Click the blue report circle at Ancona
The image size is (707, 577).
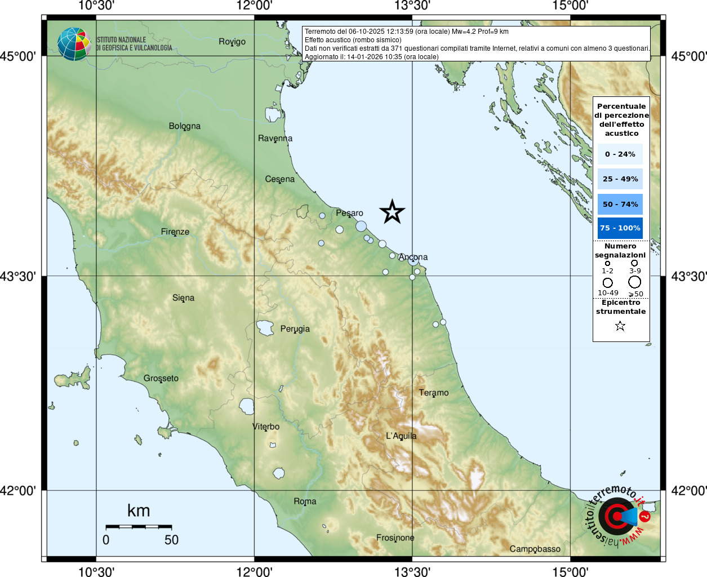point(413,260)
